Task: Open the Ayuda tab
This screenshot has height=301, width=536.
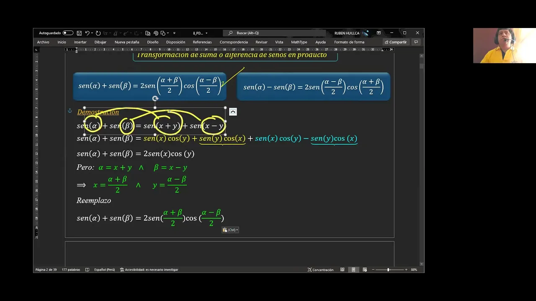Action: point(320,42)
